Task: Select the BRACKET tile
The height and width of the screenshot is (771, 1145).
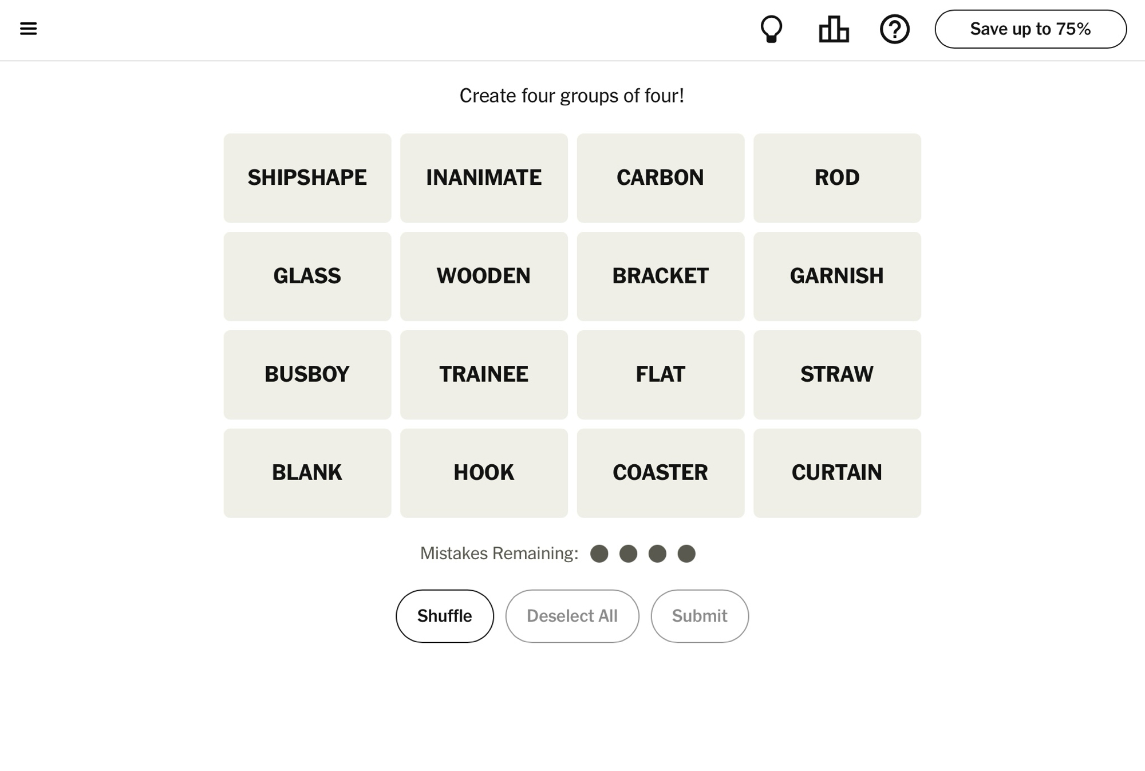Action: 660,276
